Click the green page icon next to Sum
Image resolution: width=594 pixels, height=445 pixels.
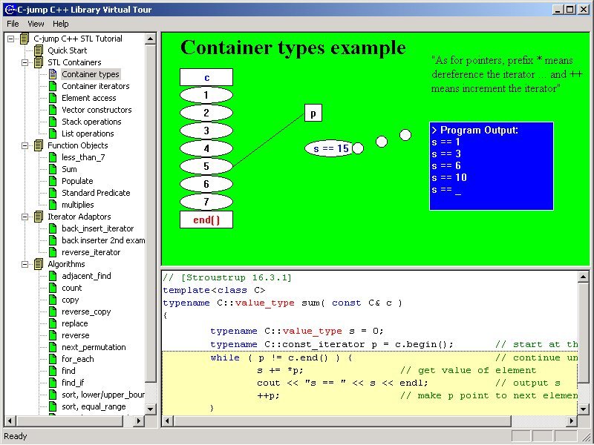(x=53, y=169)
